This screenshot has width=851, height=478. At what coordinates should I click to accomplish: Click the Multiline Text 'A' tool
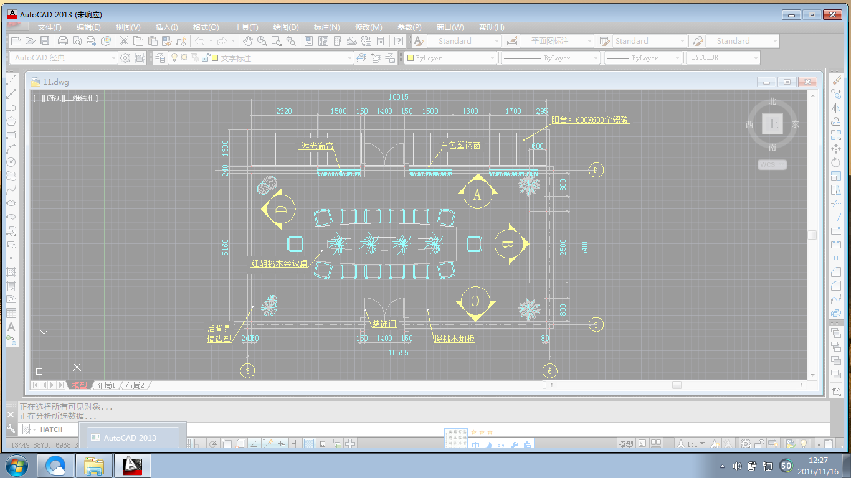coord(11,327)
